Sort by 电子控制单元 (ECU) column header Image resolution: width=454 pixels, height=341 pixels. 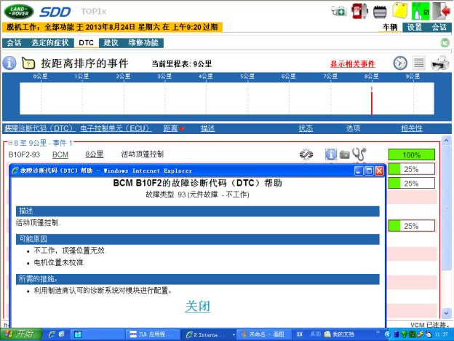[116, 128]
